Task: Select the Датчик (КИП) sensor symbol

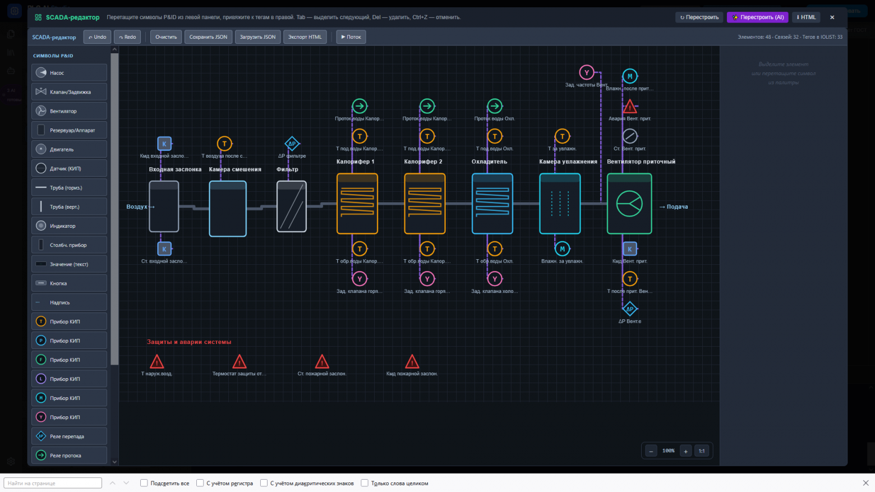Action: 69,168
